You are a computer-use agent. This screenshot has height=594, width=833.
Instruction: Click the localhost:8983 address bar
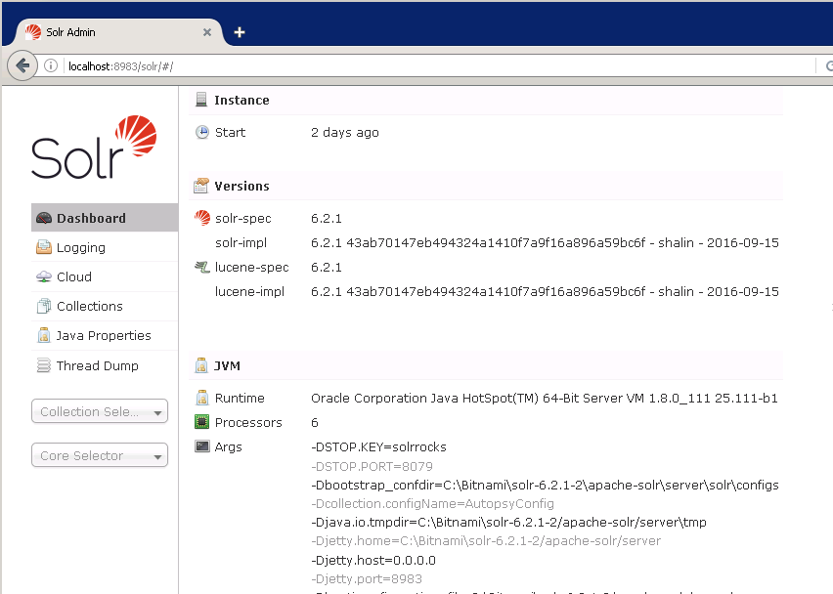pos(425,66)
